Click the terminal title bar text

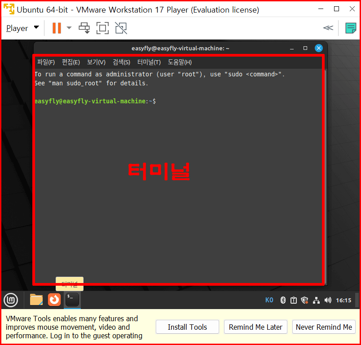[180, 48]
